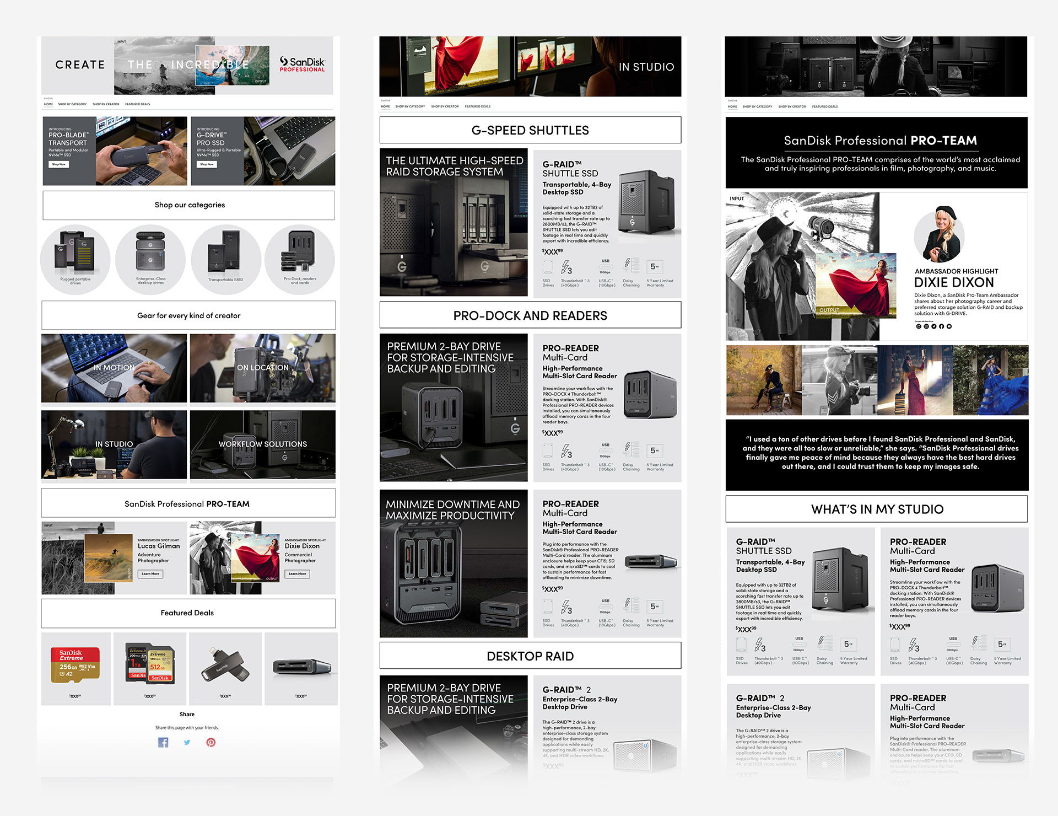Click Thunderbolt 3 icon in Pro-Team page G-RAID Shuttle card
This screenshot has width=1058, height=816.
pyautogui.click(x=760, y=645)
